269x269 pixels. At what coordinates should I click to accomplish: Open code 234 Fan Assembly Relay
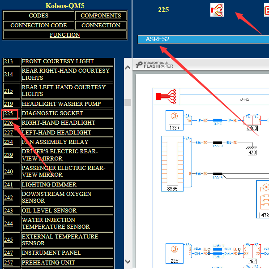point(9,142)
